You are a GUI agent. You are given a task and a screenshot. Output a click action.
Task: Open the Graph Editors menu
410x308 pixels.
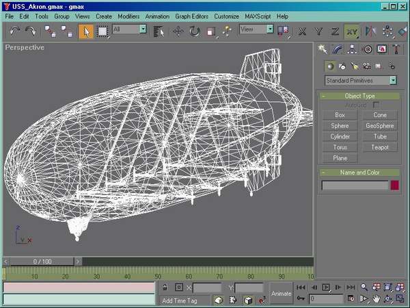tap(192, 15)
